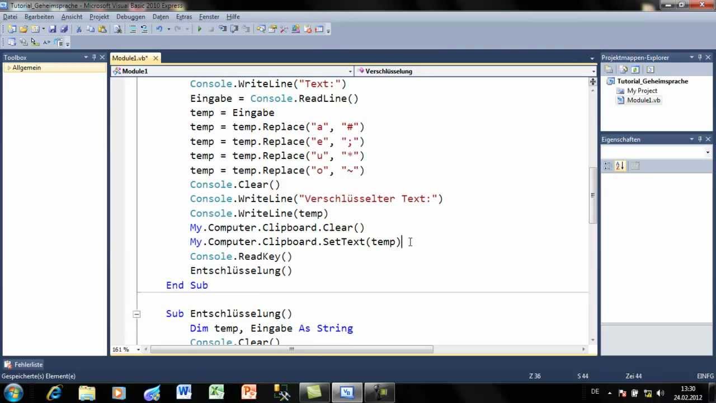716x403 pixels.
Task: Open Microsoft Word from the taskbar
Action: 184,392
